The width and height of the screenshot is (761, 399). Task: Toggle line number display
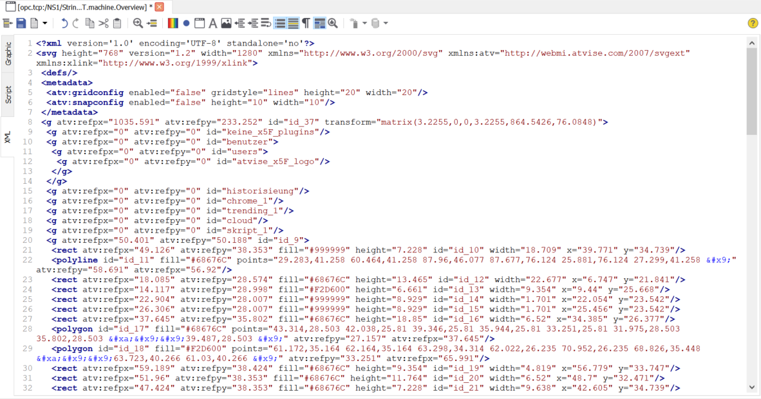280,23
